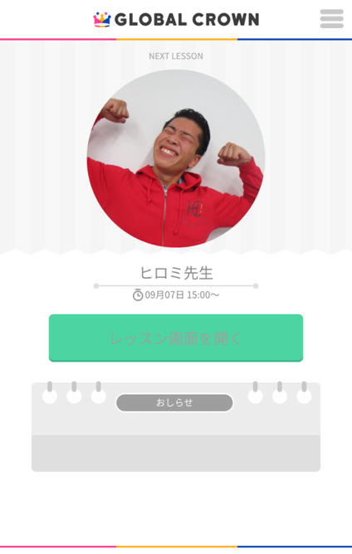Open the lesson screen with レッスン画面を開く
This screenshot has height=554, width=352.
point(176,338)
